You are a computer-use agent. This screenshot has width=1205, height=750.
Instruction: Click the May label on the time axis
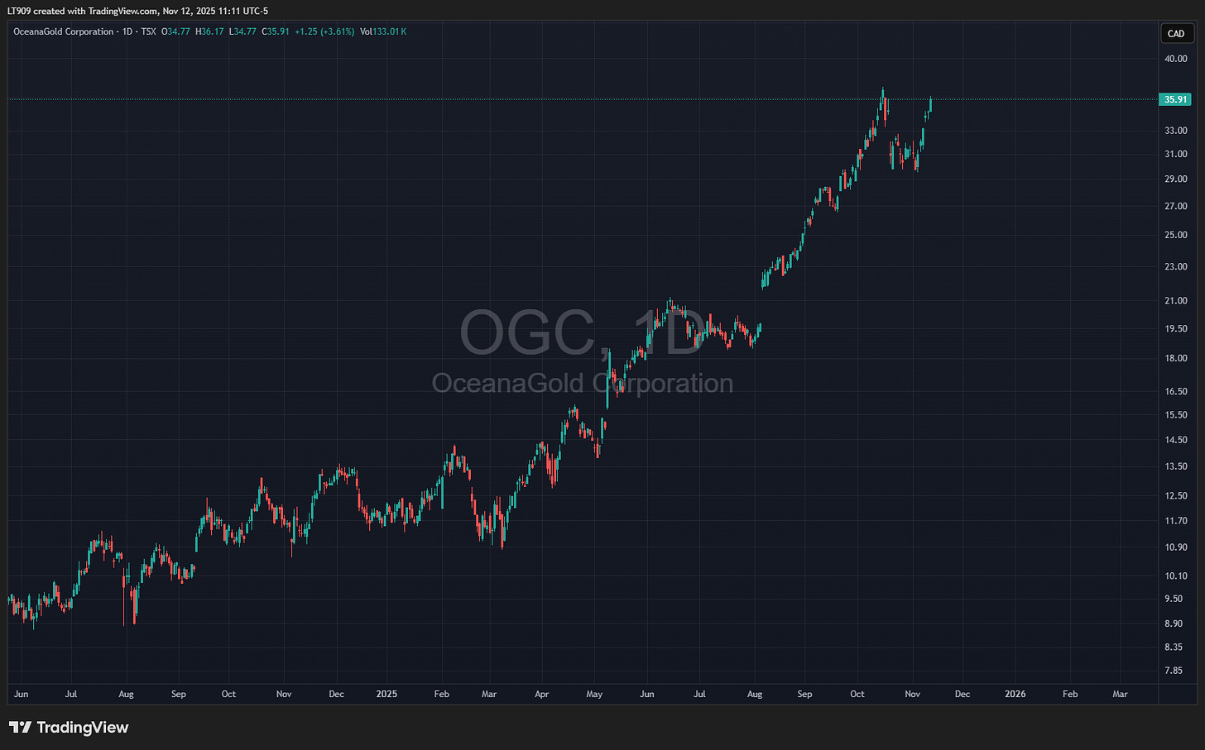click(x=594, y=694)
